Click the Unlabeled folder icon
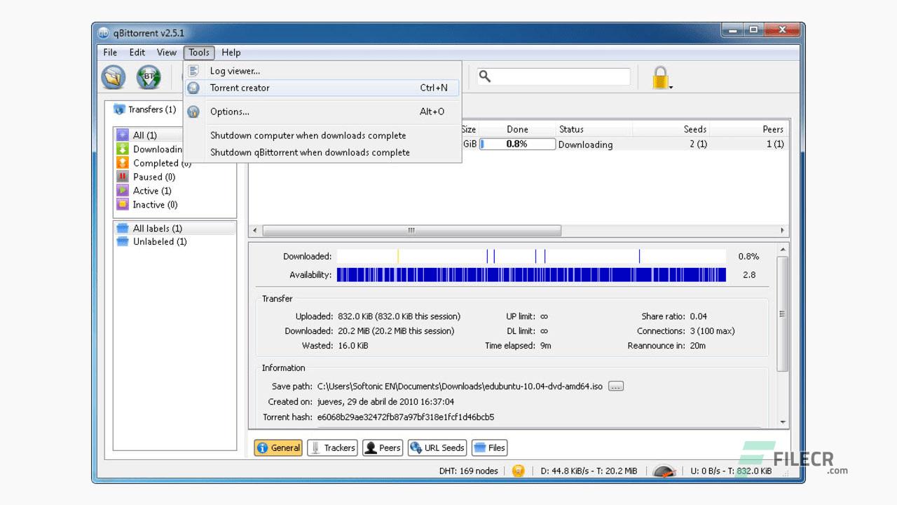The image size is (897, 505). click(x=123, y=242)
